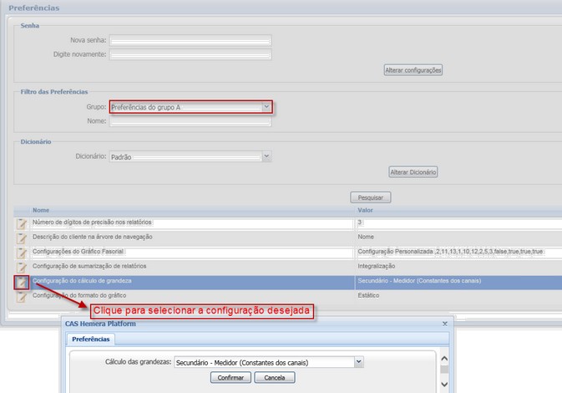Open the Grupo dropdown list
Viewport: 562px width, 393px height.
(266, 107)
